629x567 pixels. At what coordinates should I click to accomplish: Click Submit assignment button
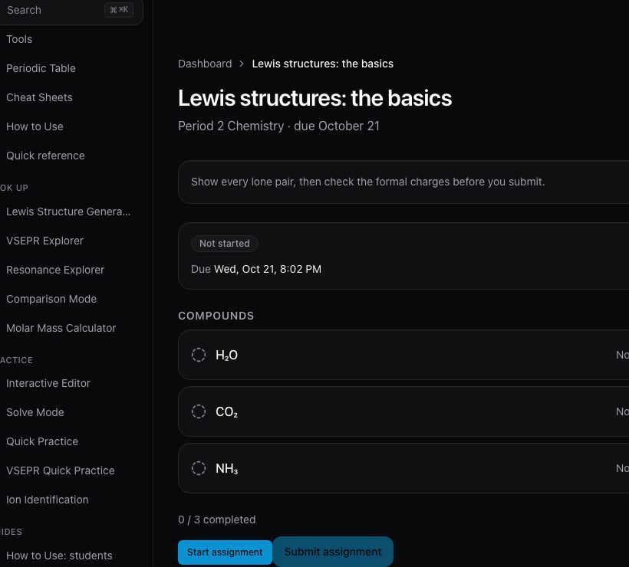333,552
